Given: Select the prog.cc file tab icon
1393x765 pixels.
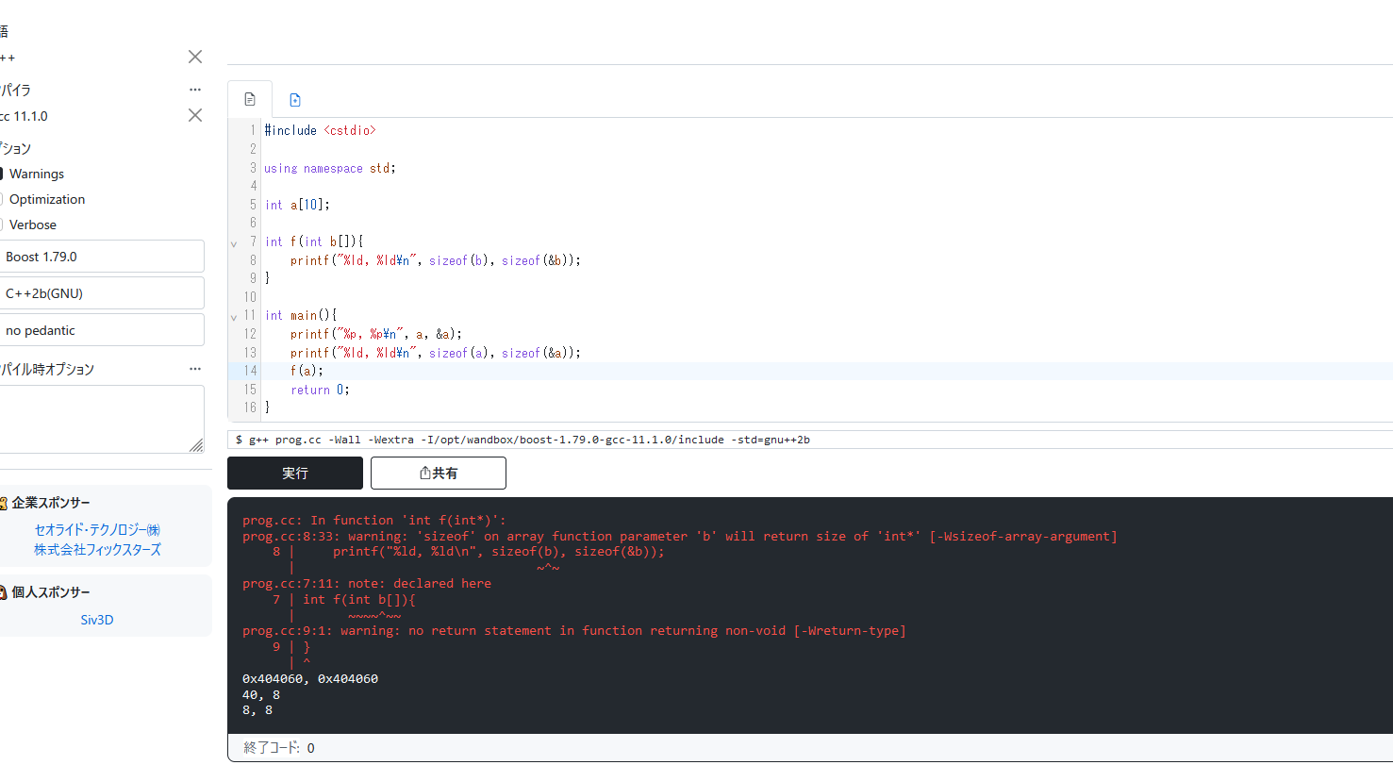Looking at the screenshot, I should [x=250, y=99].
